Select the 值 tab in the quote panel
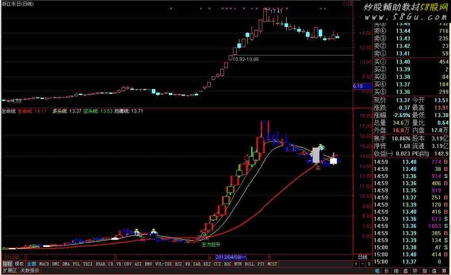This screenshot has width=451, height=275. pyautogui.click(x=434, y=271)
